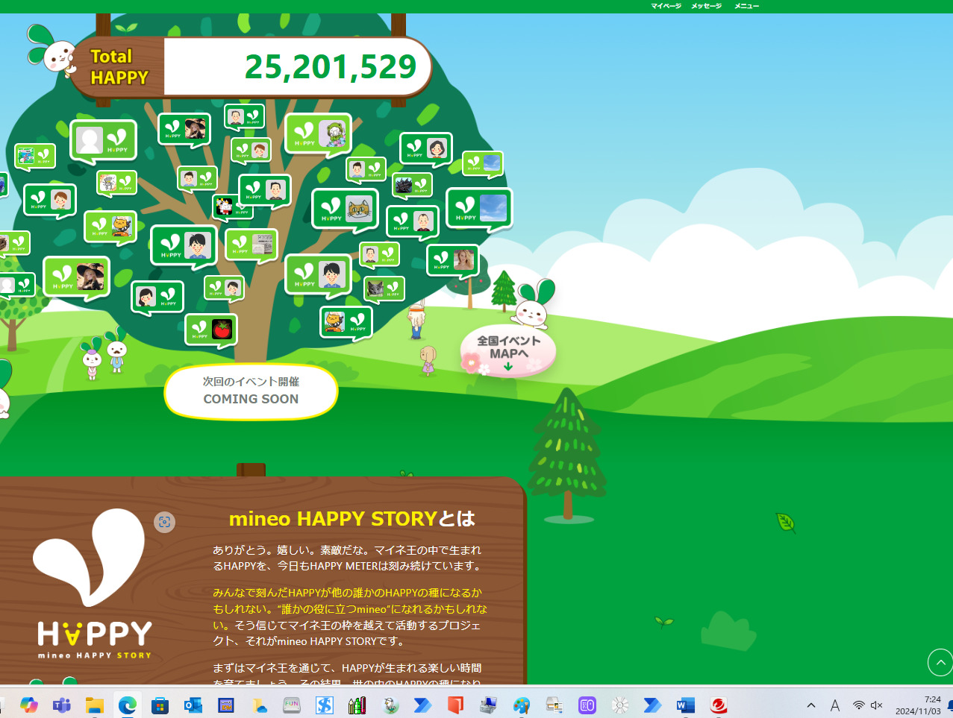Expand hidden system tray icons chevron
Image resolution: width=953 pixels, height=718 pixels.
[810, 705]
